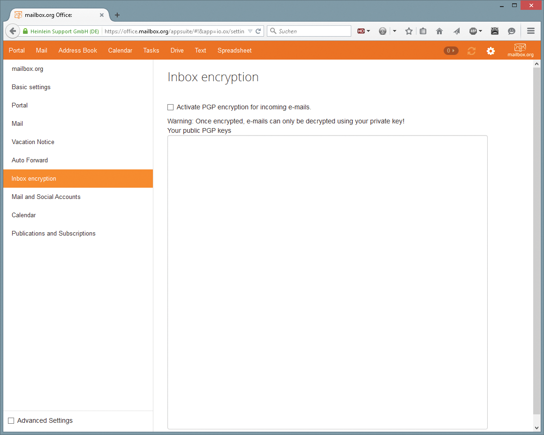Switch to the Calendar app tab
544x435 pixels.
120,50
